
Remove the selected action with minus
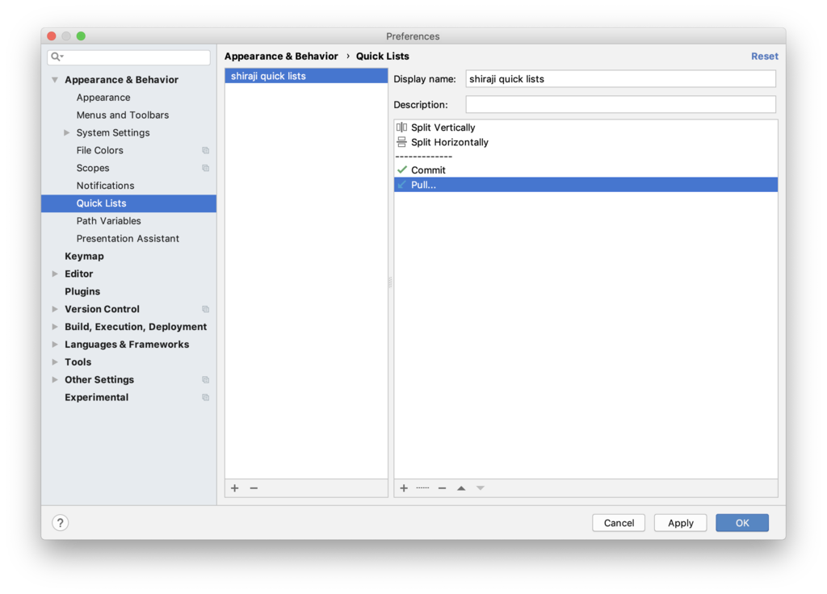point(442,488)
